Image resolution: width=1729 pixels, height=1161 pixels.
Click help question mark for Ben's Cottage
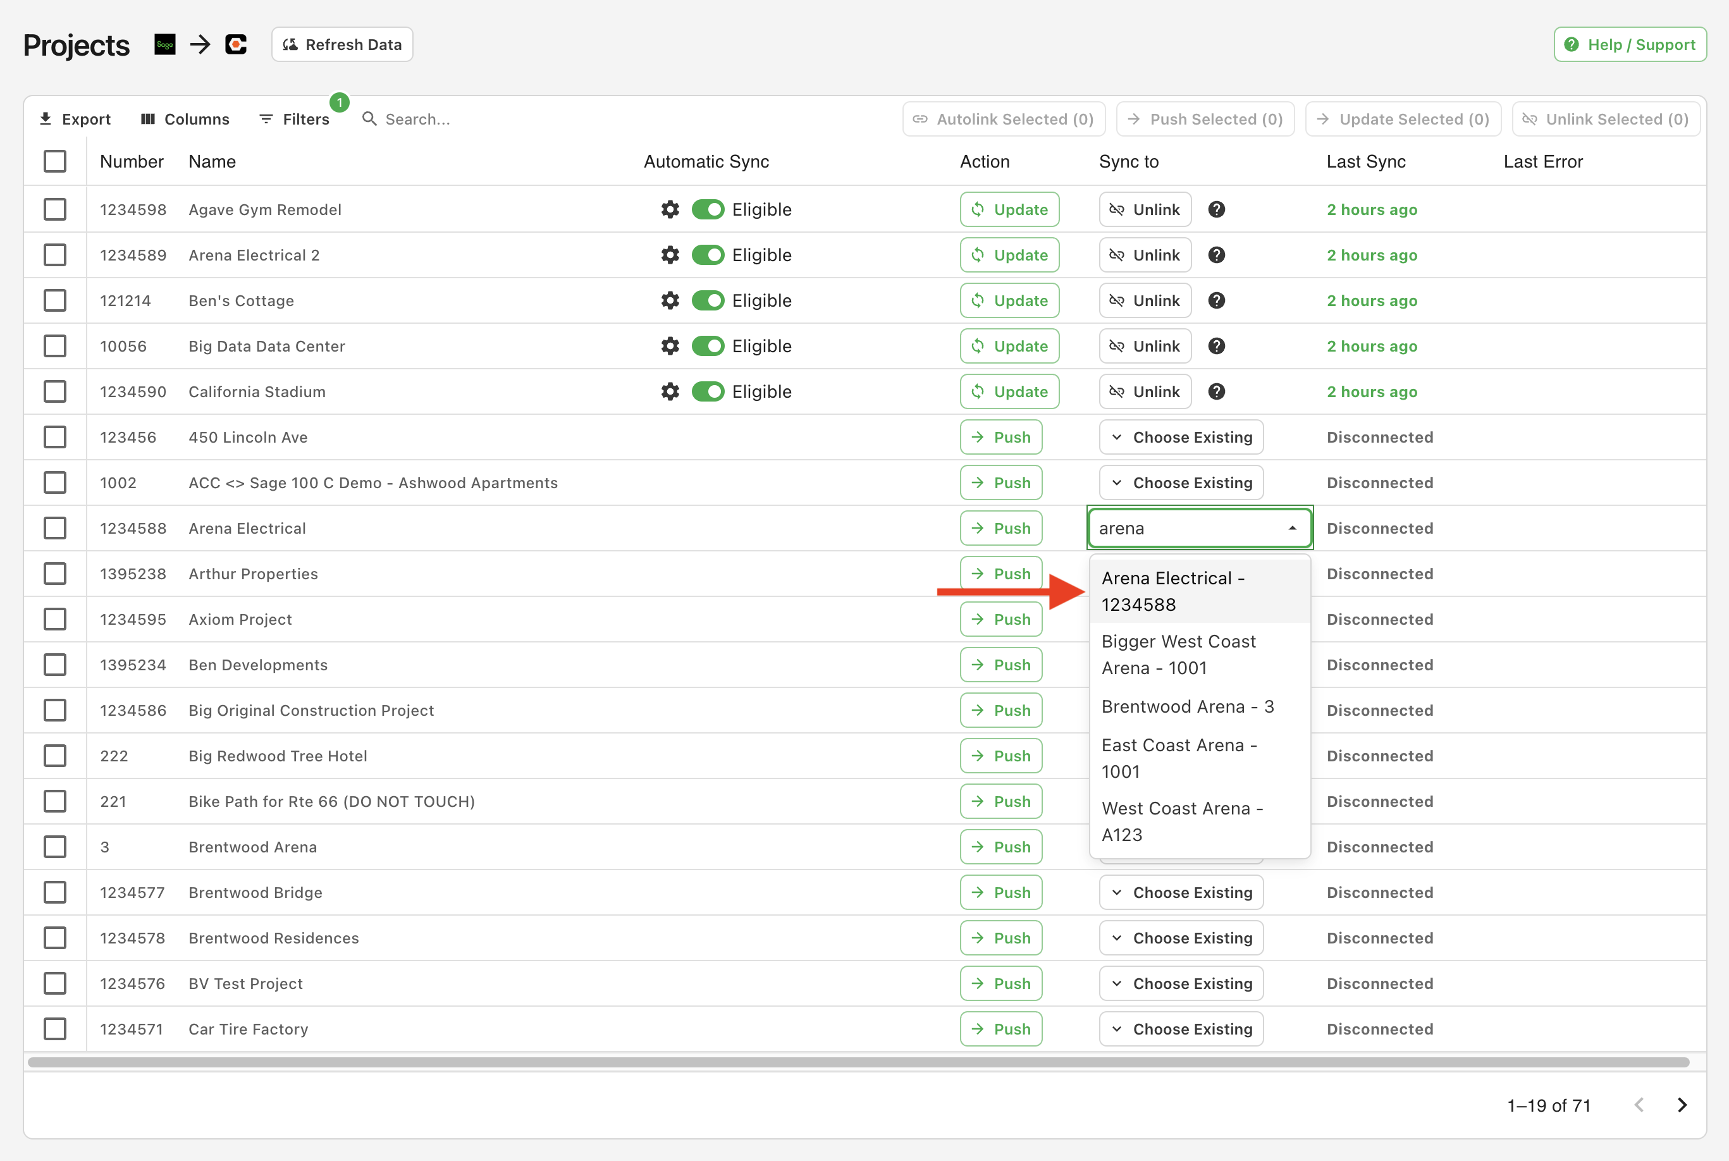click(x=1217, y=300)
